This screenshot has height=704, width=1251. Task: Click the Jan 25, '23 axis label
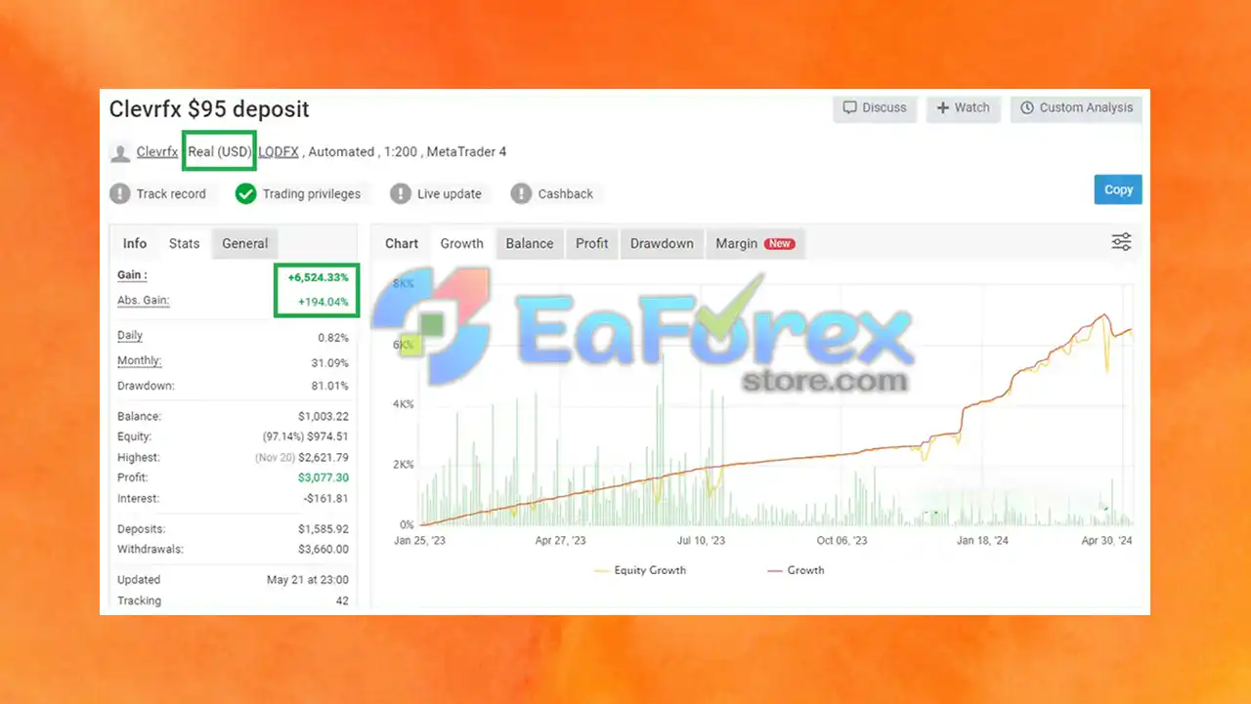tap(421, 540)
